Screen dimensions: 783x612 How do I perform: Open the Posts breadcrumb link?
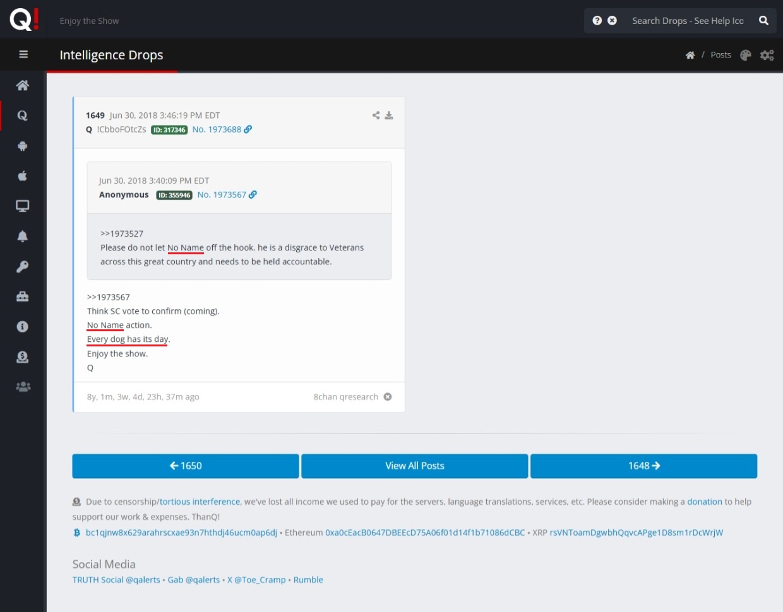point(720,55)
